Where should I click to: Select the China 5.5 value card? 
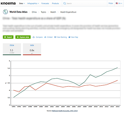[12, 49]
